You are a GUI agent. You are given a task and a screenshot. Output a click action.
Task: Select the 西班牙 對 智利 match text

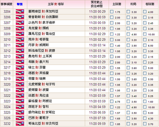pyautogui.click(x=38, y=107)
